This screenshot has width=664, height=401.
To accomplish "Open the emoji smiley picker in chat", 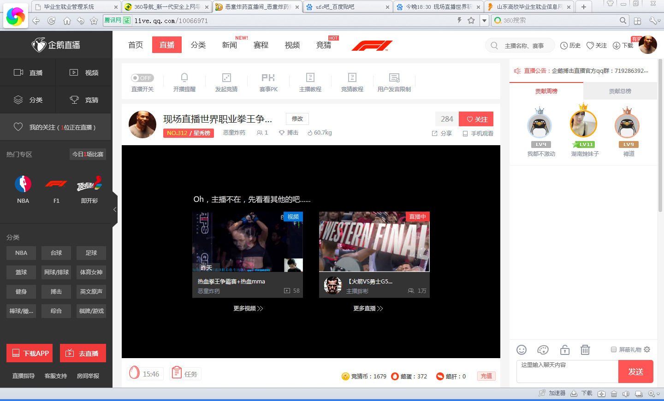I will [x=522, y=350].
